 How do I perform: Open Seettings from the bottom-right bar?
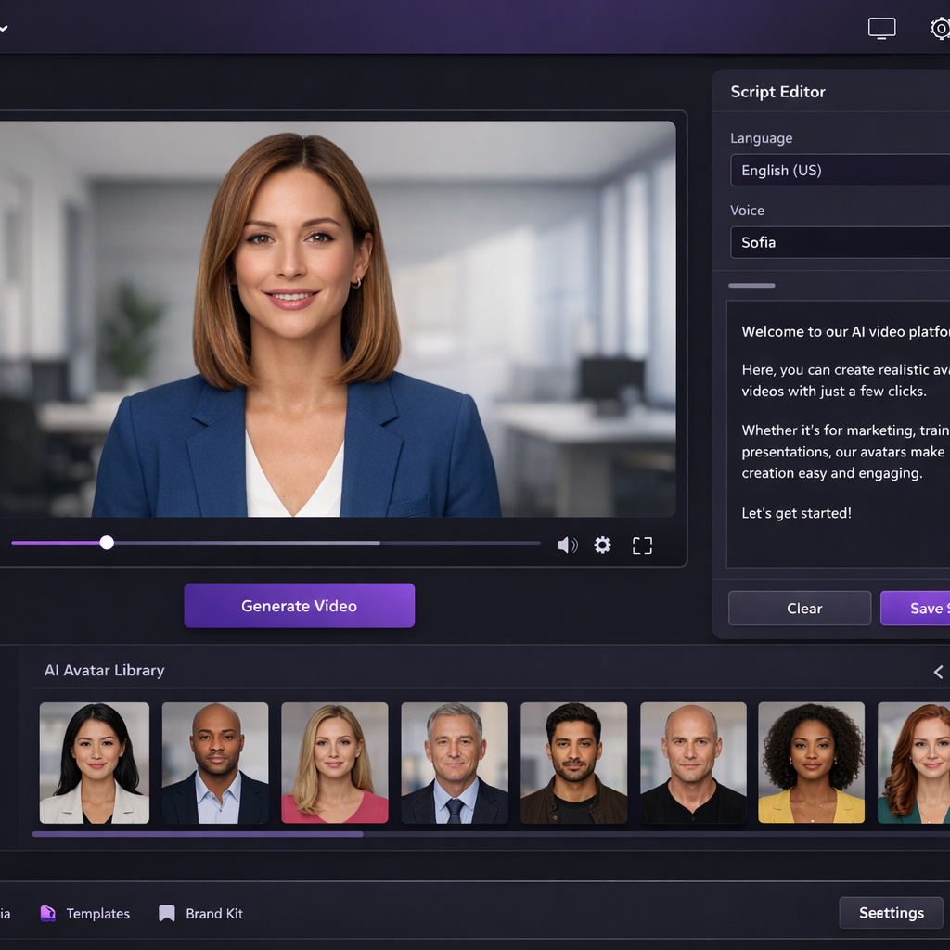[891, 913]
